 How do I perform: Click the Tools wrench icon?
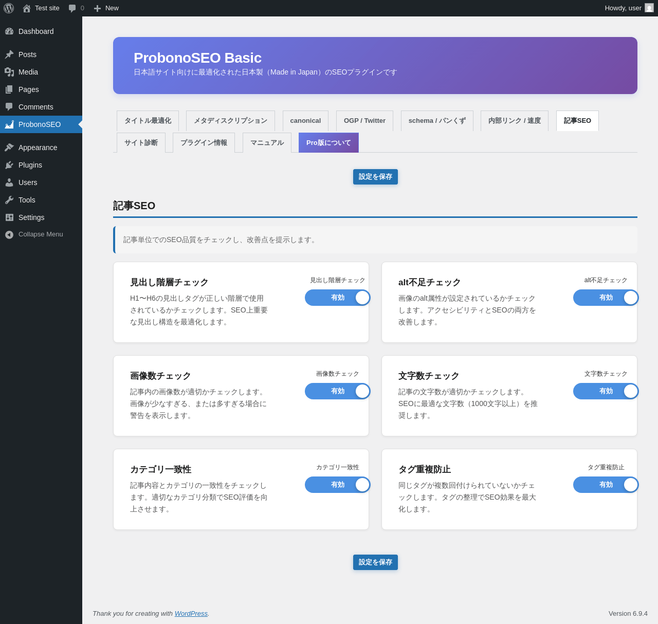(x=9, y=200)
